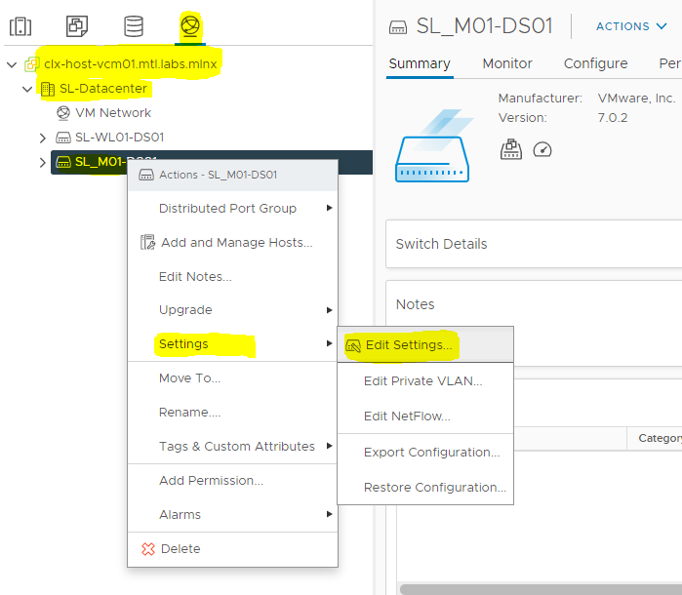The image size is (682, 595).
Task: Choose Move To... from context menu
Action: coord(232,378)
